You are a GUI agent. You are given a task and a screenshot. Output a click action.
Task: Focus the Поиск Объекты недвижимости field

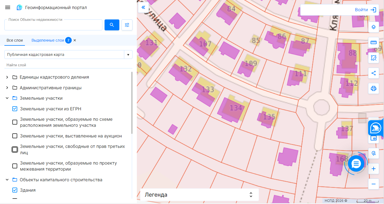tap(53, 25)
